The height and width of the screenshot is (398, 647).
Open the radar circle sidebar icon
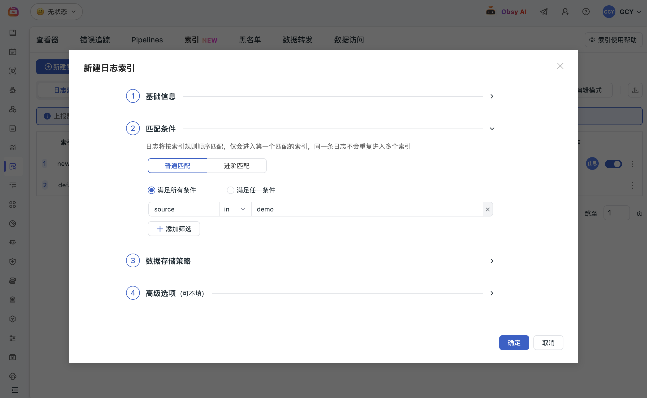[x=13, y=224]
